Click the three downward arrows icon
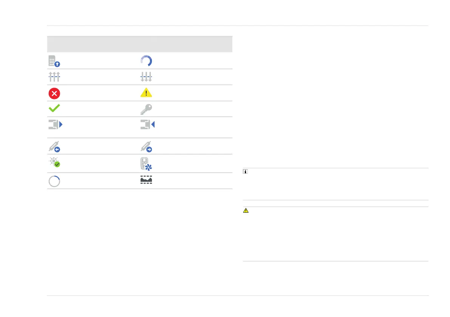This screenshot has width=450, height=317. click(146, 77)
